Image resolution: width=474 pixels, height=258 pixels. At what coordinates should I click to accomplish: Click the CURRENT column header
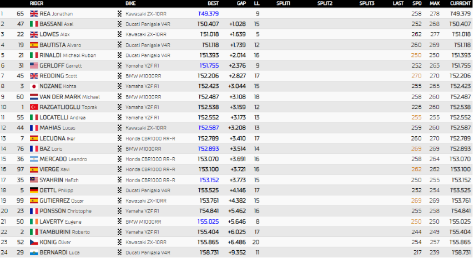pyautogui.click(x=461, y=3)
